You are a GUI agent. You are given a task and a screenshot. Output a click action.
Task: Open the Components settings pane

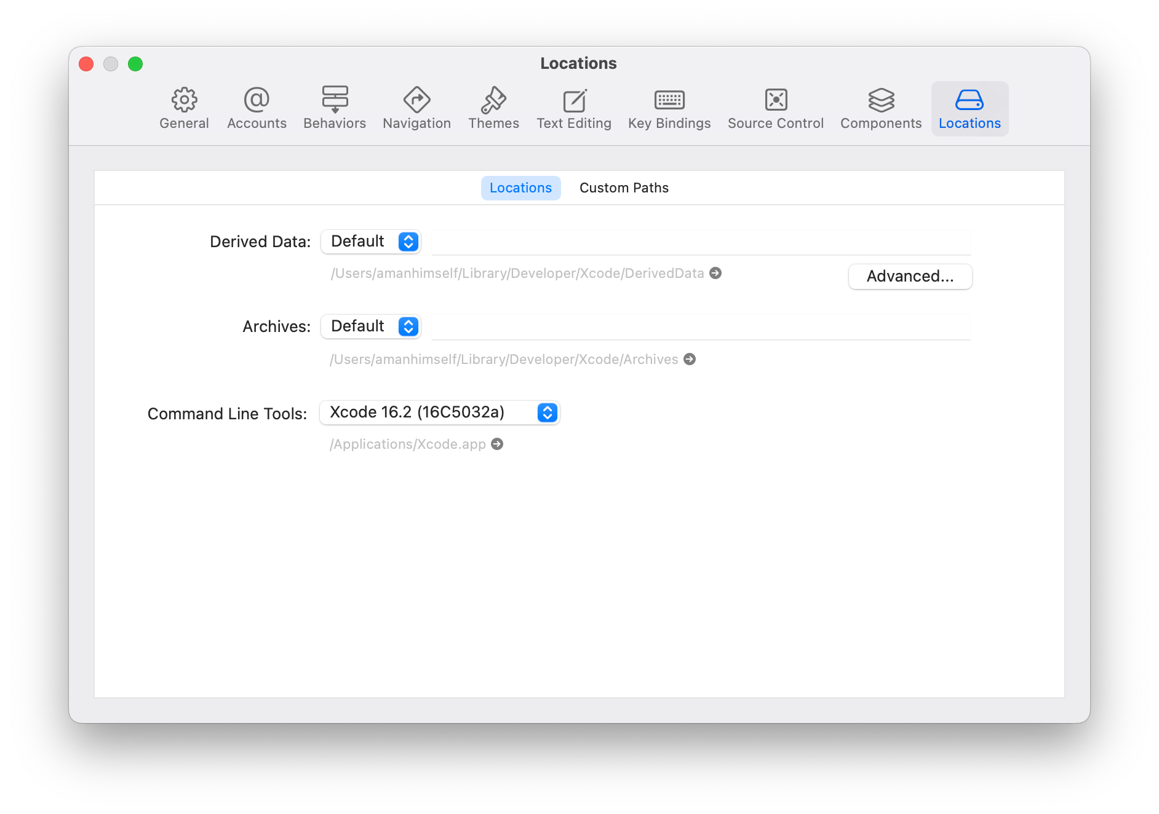tap(880, 108)
